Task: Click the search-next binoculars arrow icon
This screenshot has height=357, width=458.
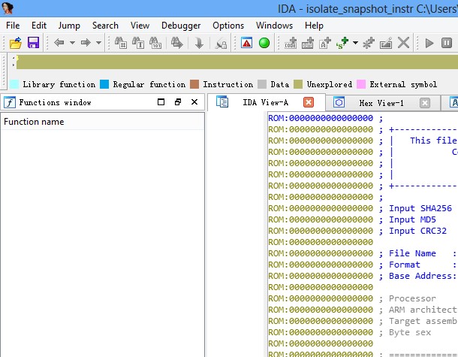Action: 177,43
